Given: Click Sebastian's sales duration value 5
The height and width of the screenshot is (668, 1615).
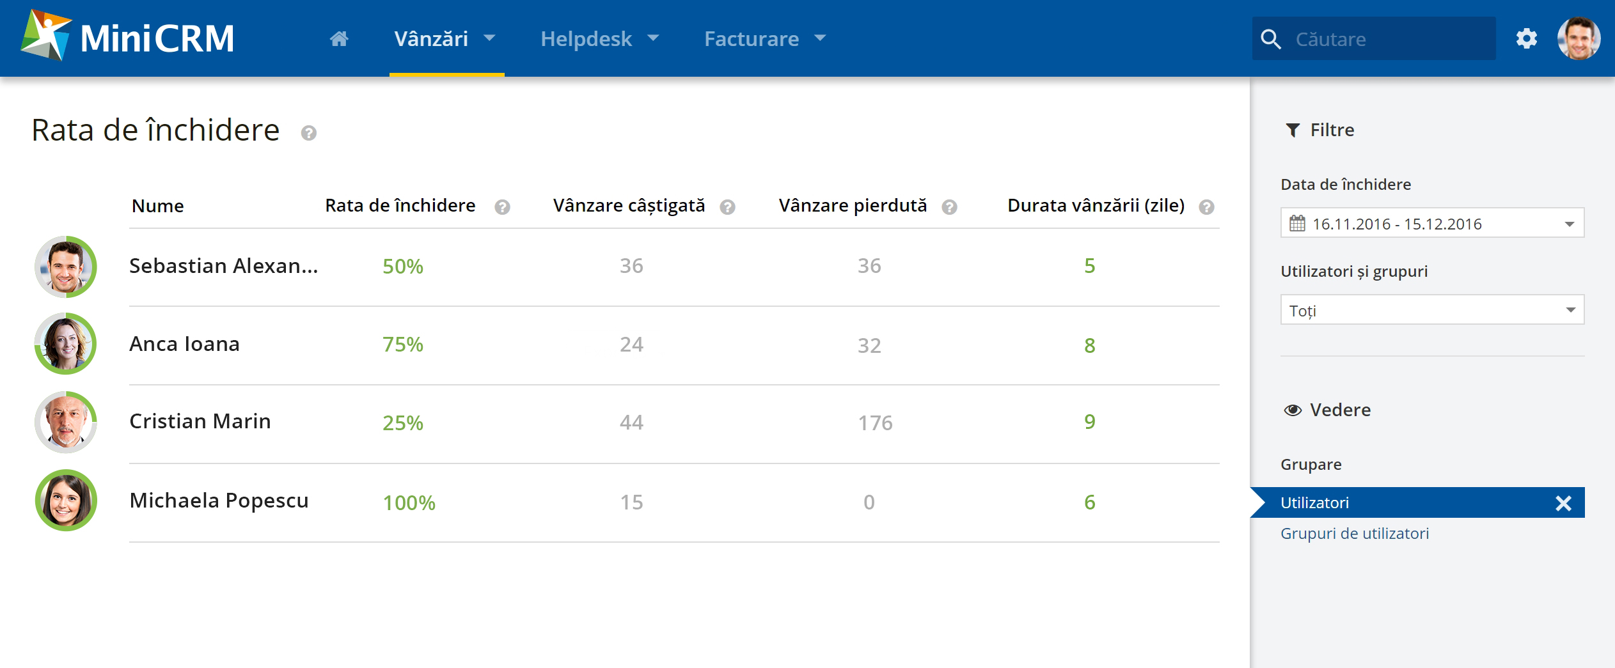Looking at the screenshot, I should click(x=1090, y=266).
